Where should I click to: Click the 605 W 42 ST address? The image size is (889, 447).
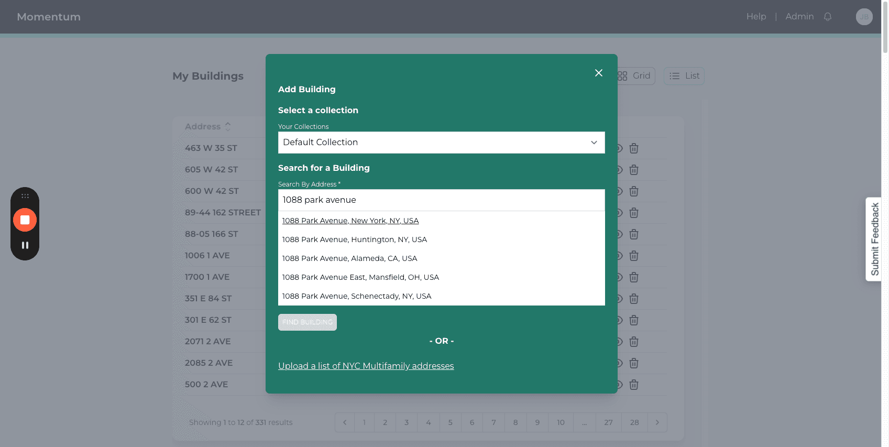pyautogui.click(x=212, y=170)
